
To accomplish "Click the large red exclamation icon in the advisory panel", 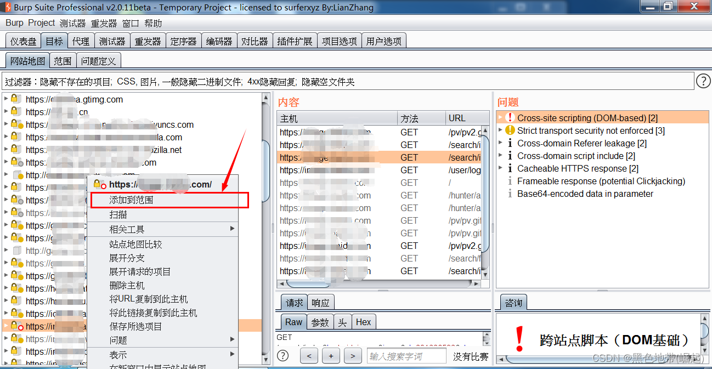I will (519, 339).
